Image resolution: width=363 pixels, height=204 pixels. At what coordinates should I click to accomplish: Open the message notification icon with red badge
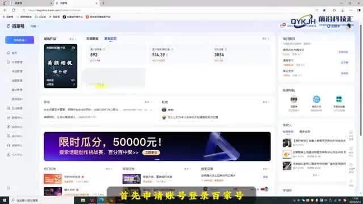pyautogui.click(x=282, y=25)
